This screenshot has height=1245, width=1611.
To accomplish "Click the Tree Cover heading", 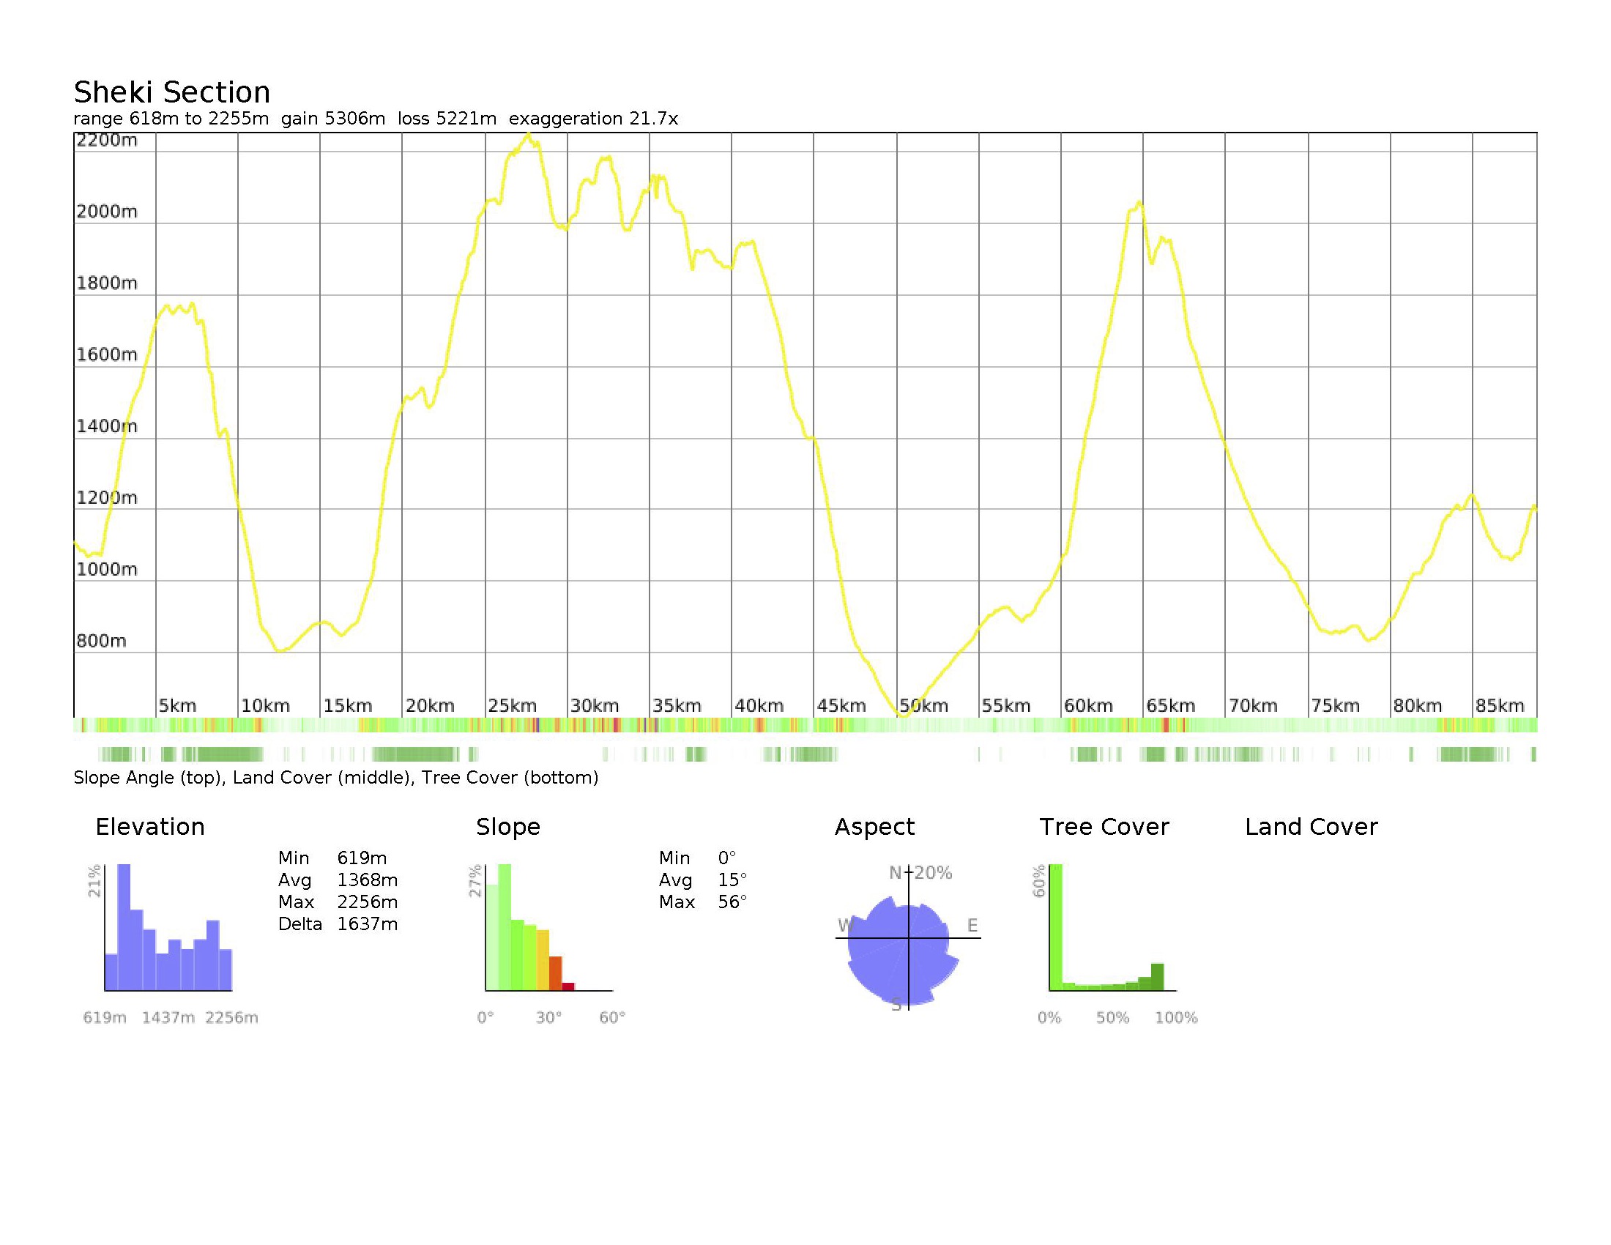I will tap(1104, 827).
